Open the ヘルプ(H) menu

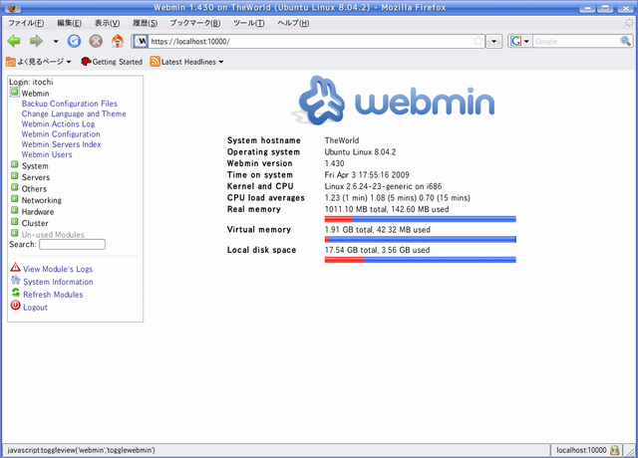click(x=293, y=23)
